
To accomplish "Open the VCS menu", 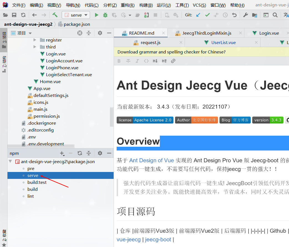I will pos(199,5).
